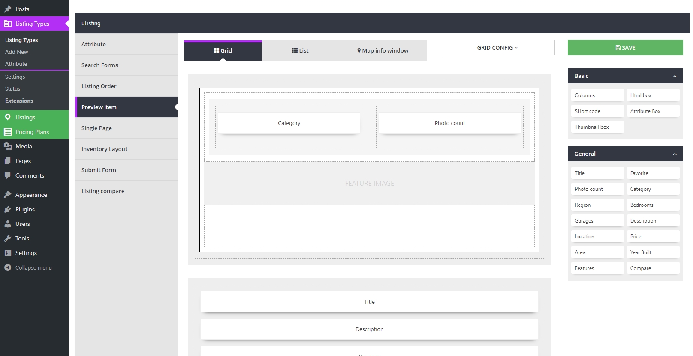693x356 pixels.
Task: Select the Preview item section
Action: 126,107
